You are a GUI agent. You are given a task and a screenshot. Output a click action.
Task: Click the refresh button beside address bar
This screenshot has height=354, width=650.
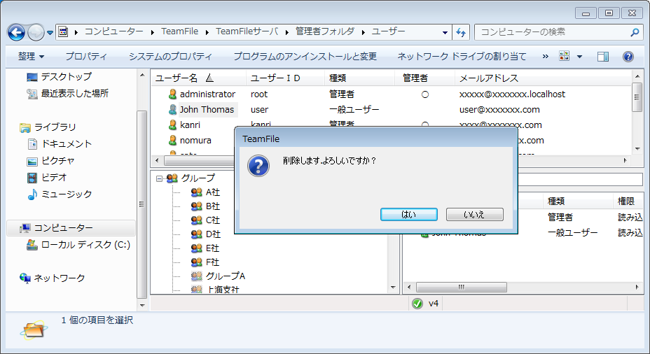[461, 32]
